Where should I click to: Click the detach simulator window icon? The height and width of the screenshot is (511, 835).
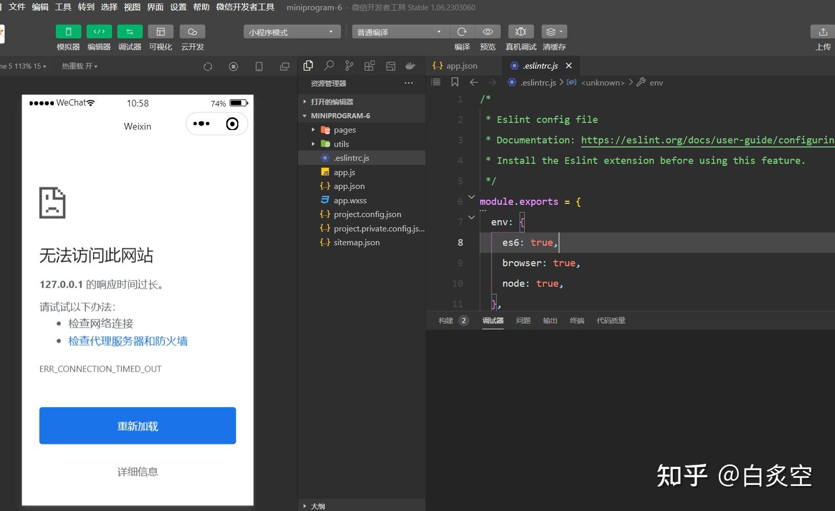[285, 67]
